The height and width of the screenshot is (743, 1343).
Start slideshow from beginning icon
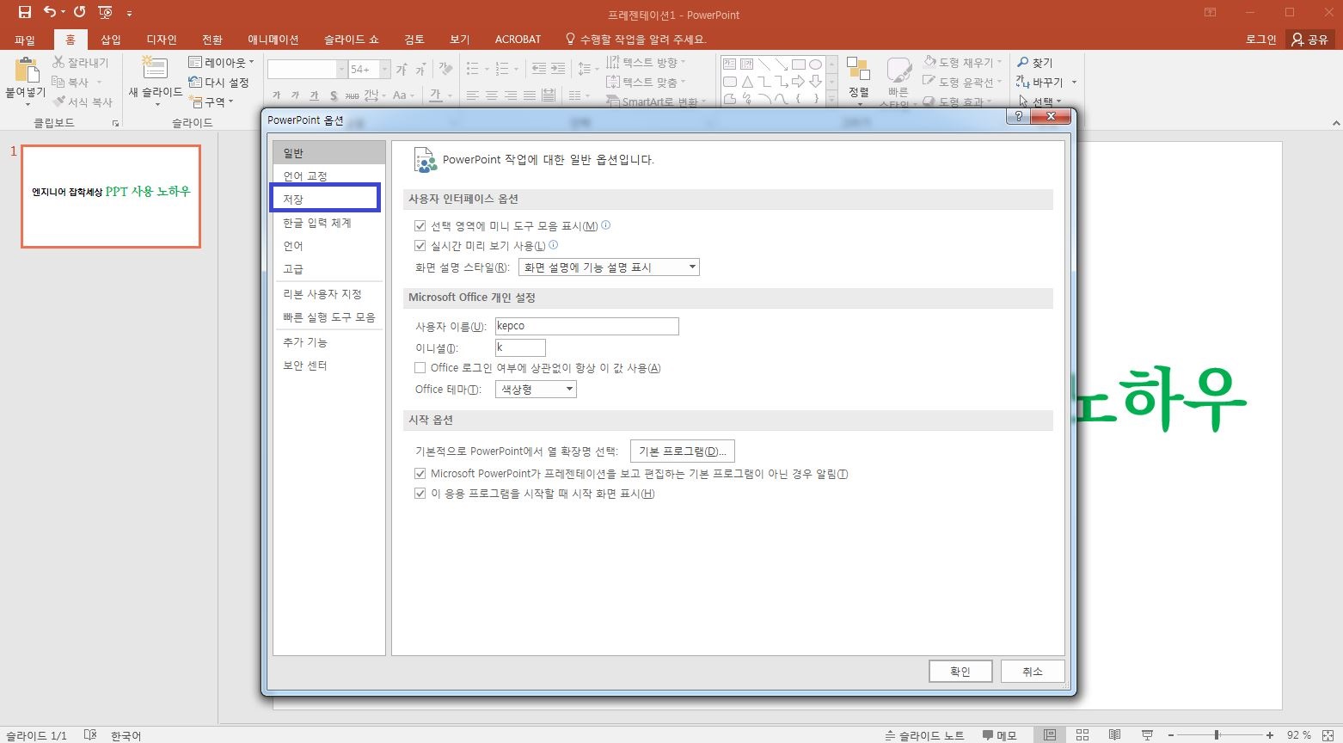(x=106, y=12)
